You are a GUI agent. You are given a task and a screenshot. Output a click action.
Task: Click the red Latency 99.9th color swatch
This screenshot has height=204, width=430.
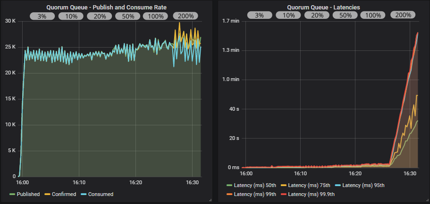tap(284, 194)
